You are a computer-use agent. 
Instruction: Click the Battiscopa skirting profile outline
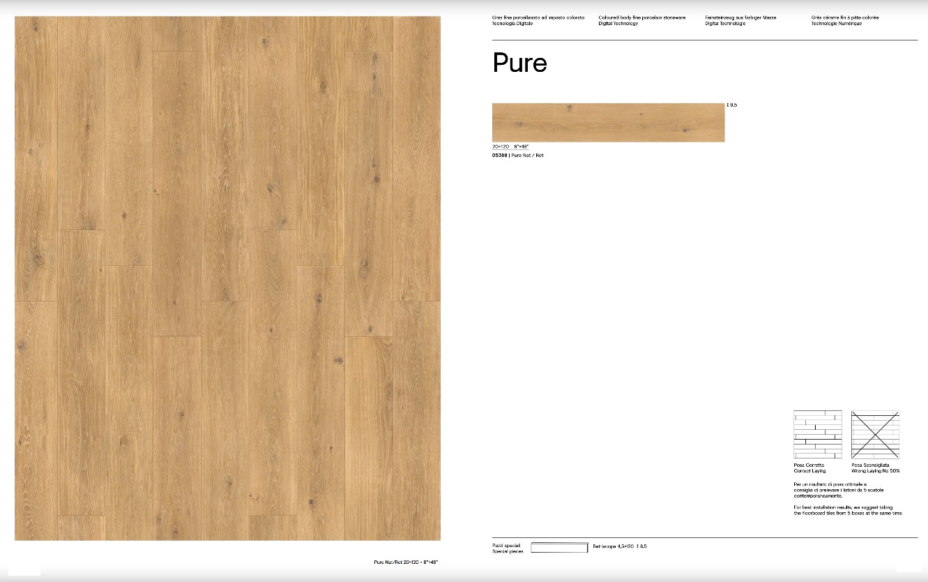click(x=559, y=548)
